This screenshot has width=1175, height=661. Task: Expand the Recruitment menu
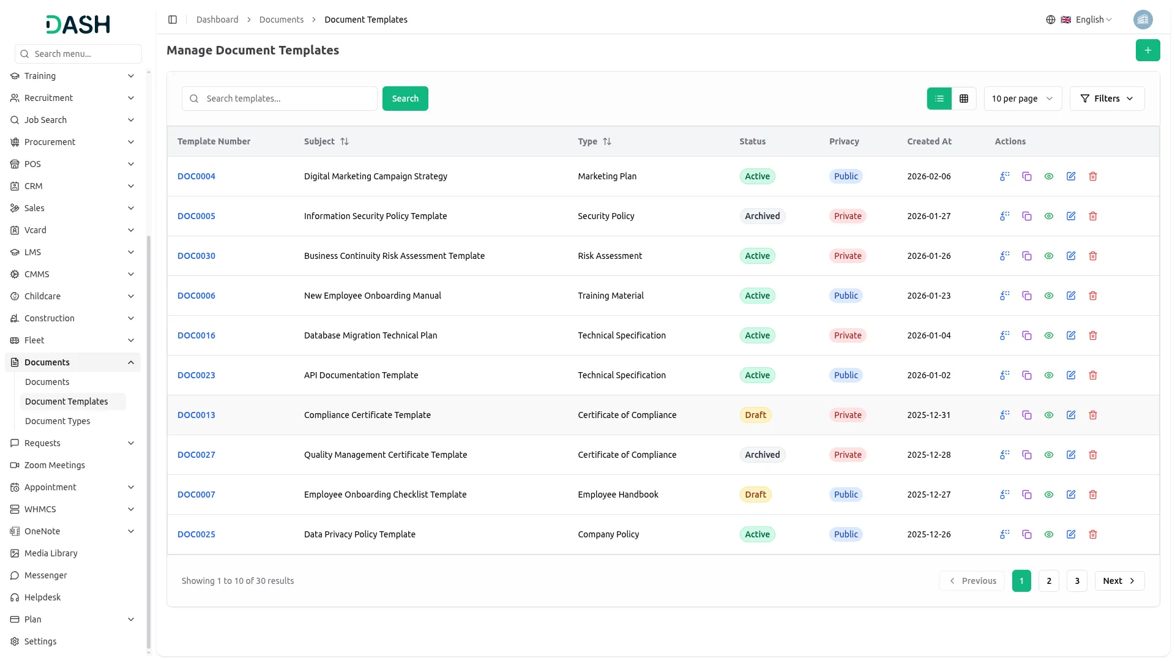[49, 97]
